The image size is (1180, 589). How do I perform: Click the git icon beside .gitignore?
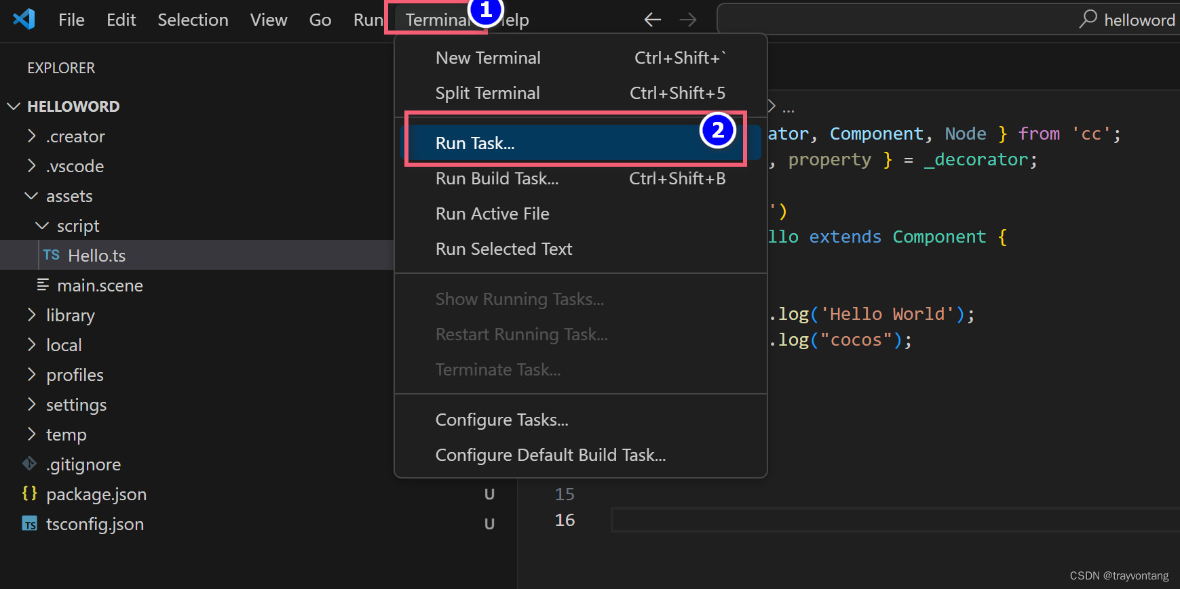(x=29, y=464)
